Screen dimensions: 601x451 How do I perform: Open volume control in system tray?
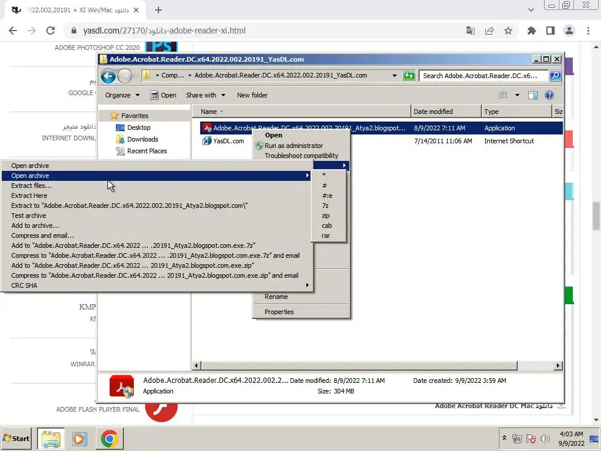pos(545,438)
